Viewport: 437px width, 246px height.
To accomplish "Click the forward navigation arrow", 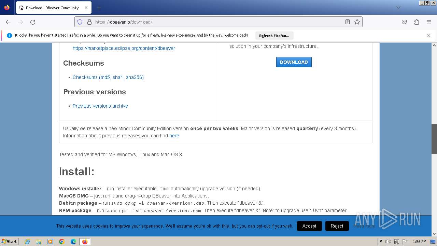I will point(20,22).
